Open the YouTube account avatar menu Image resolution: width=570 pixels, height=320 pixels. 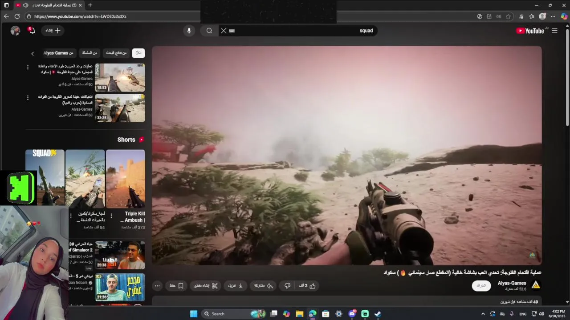click(15, 30)
